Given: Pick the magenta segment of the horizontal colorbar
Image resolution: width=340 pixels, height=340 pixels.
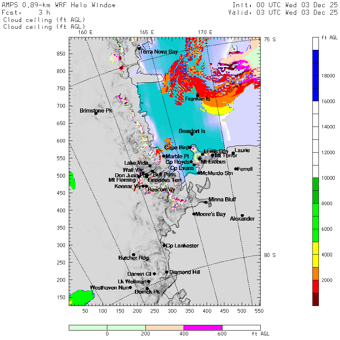Looking at the screenshot, I should [x=203, y=328].
